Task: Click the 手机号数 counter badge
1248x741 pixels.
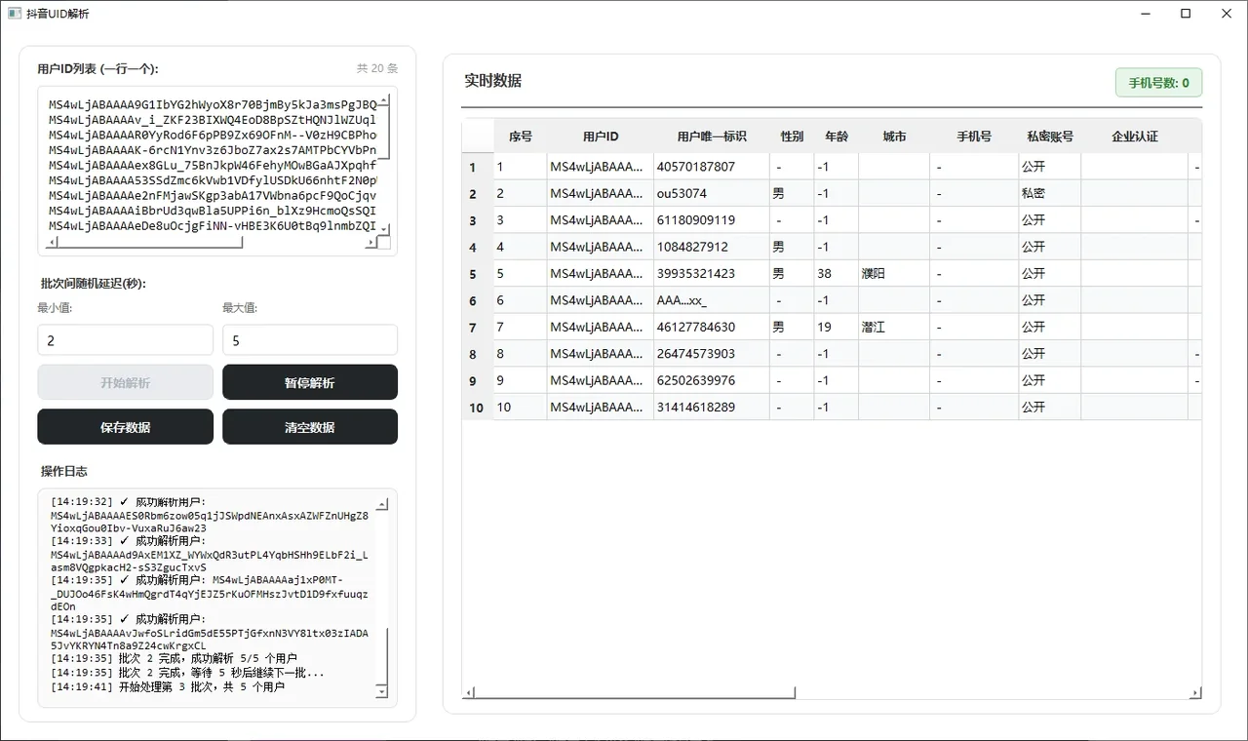Action: 1158,83
